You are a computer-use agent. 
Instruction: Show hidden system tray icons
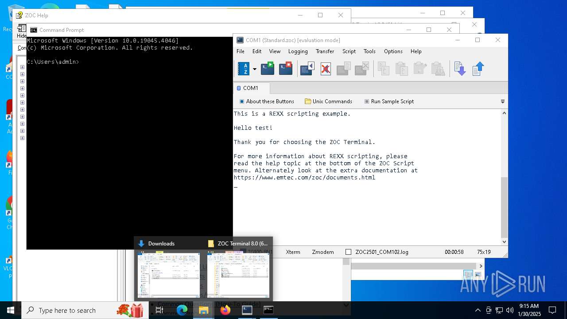(478, 310)
